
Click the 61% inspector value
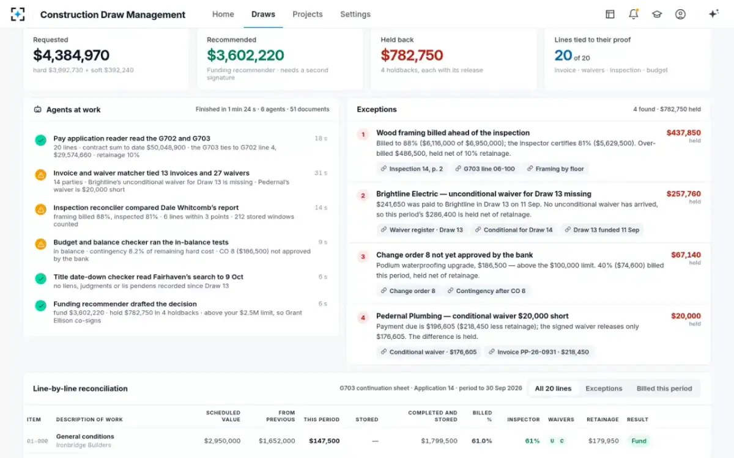(x=532, y=440)
